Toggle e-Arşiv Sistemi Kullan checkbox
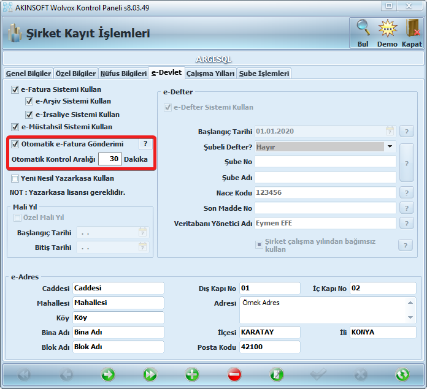The height and width of the screenshot is (389, 427). point(29,102)
